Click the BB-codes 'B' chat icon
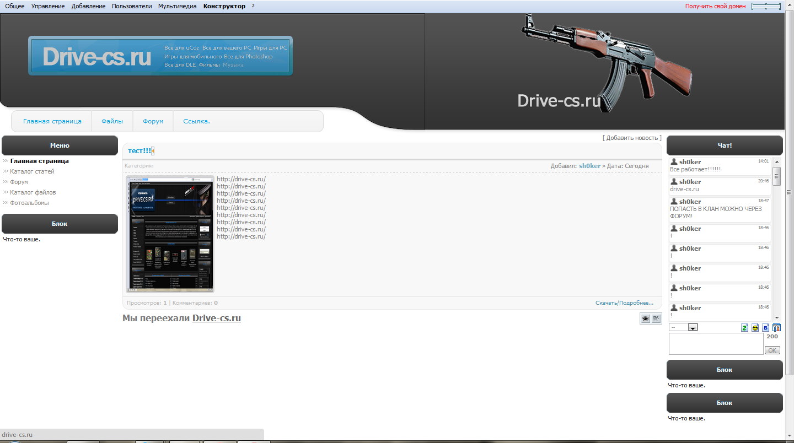Screen dimensions: 794x443 [765, 328]
